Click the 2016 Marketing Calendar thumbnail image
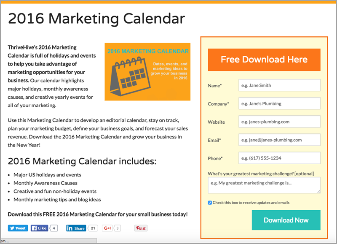337x244 pixels. pyautogui.click(x=147, y=72)
